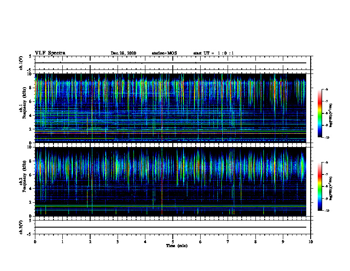Click the ch.1 spectrogram plot area
Image resolution: width=350 pixels, height=271 pixels.
pos(171,108)
